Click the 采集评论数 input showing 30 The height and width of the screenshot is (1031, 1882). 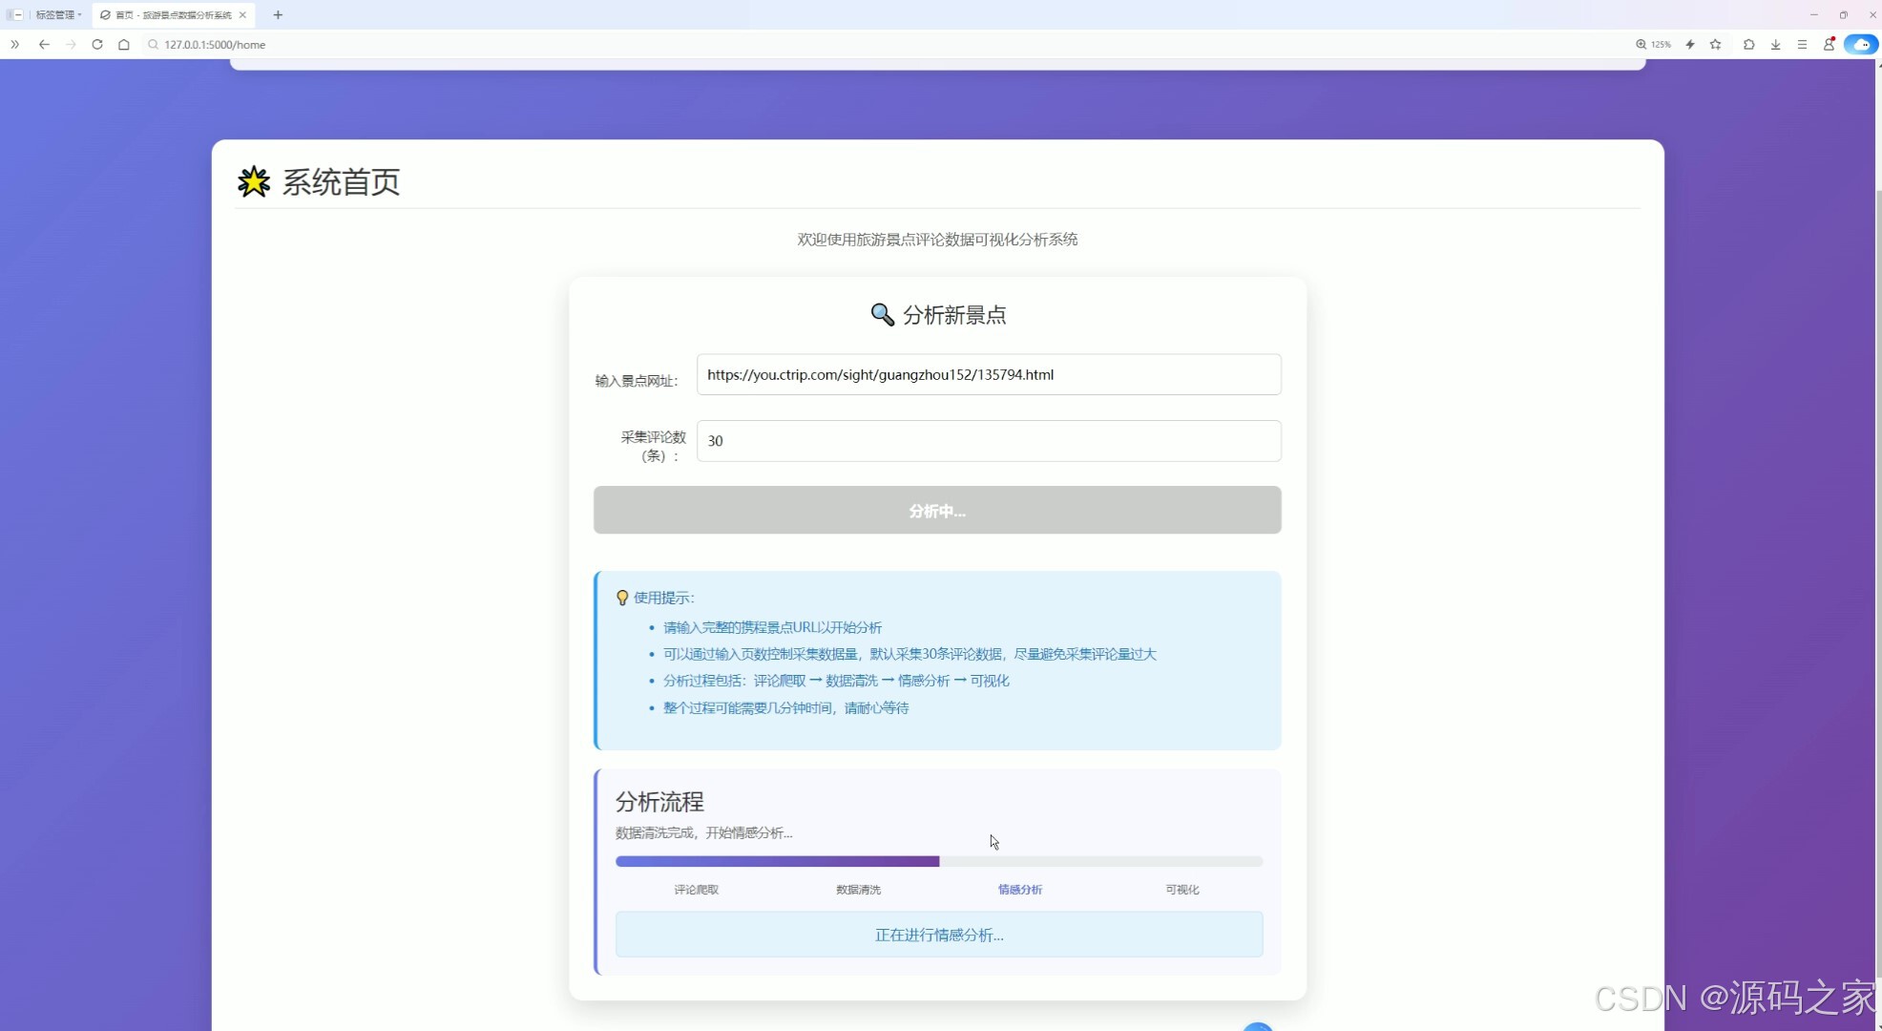point(990,440)
